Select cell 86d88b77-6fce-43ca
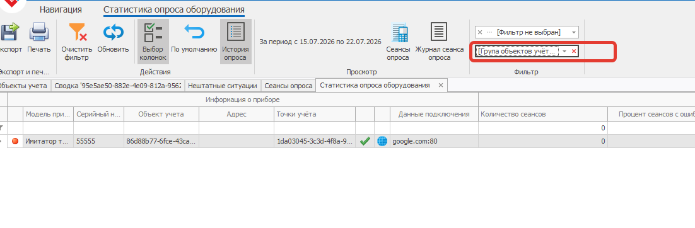Viewport: 695px width, 228px height. (x=161, y=141)
